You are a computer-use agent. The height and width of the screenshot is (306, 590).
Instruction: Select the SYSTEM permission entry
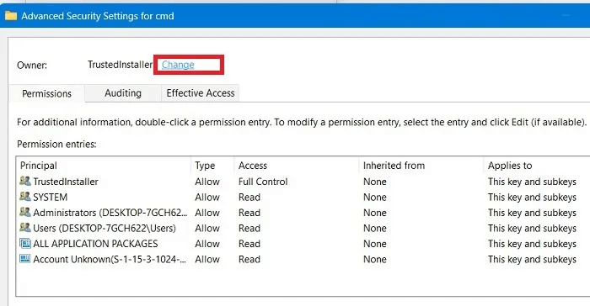pyautogui.click(x=303, y=197)
